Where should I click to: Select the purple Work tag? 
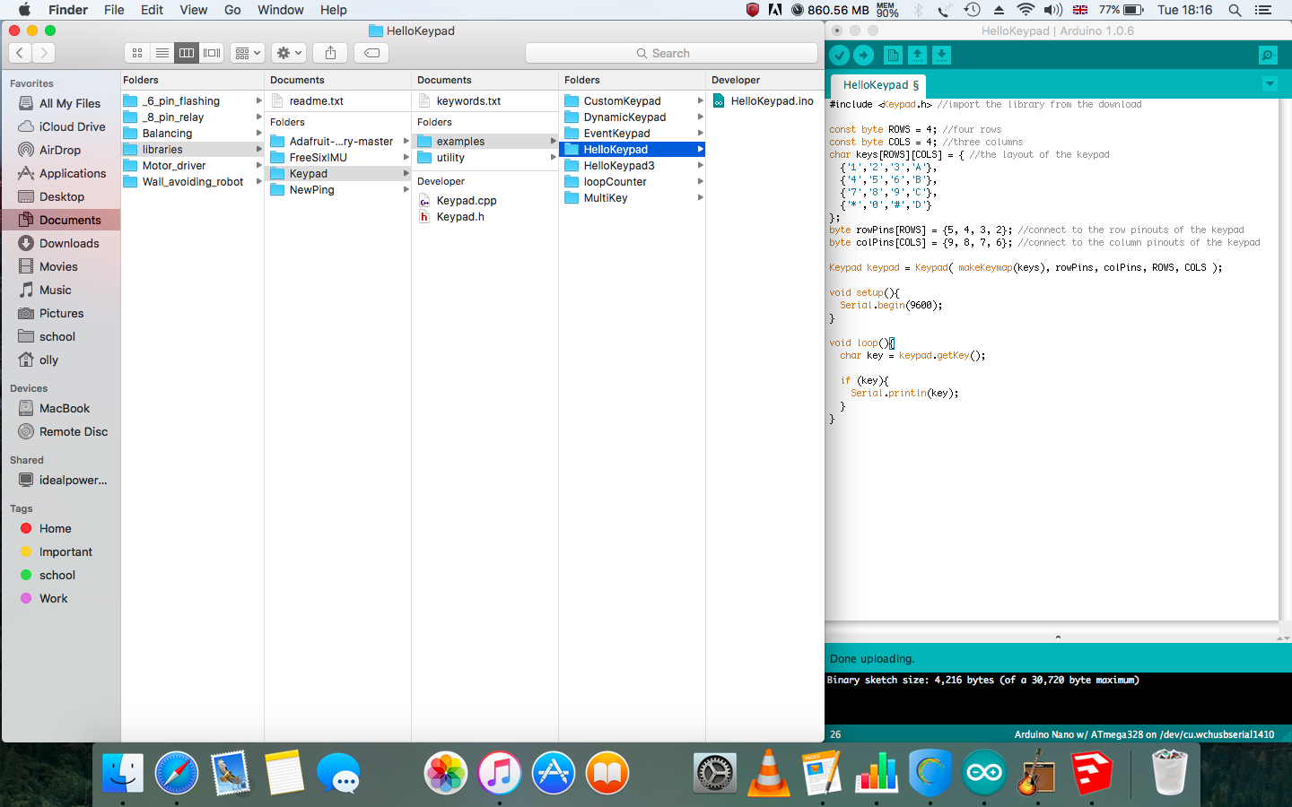pos(61,598)
